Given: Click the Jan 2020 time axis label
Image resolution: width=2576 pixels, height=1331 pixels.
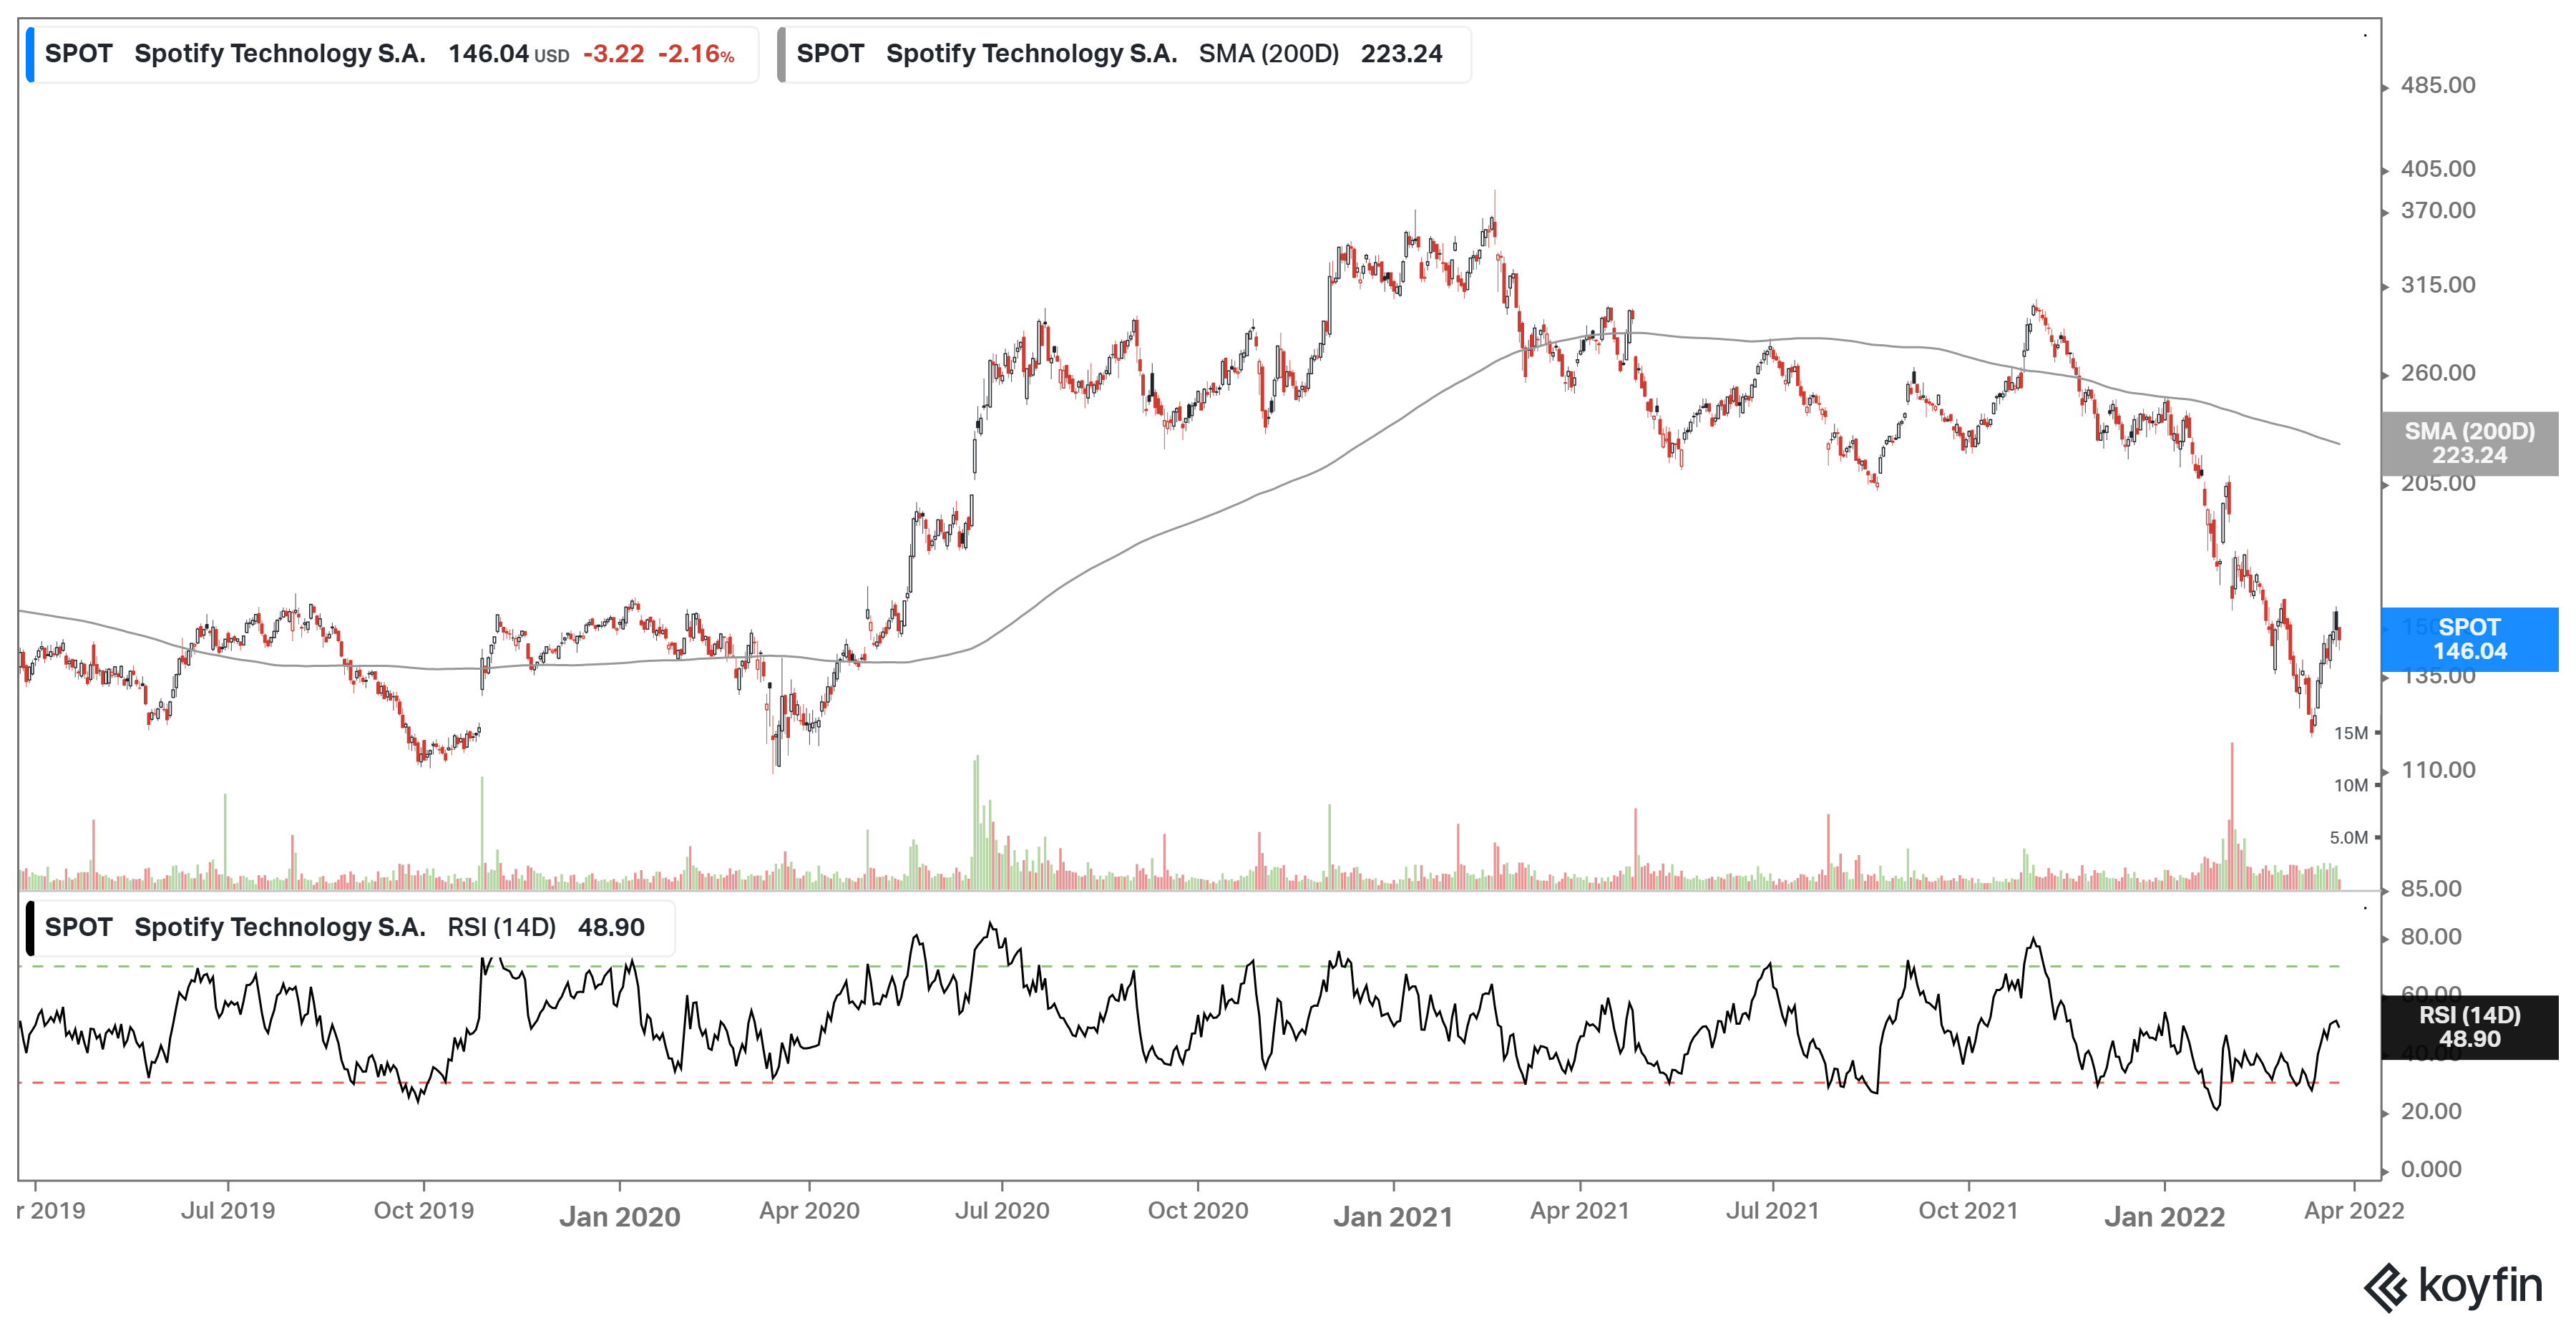Looking at the screenshot, I should tap(619, 1217).
